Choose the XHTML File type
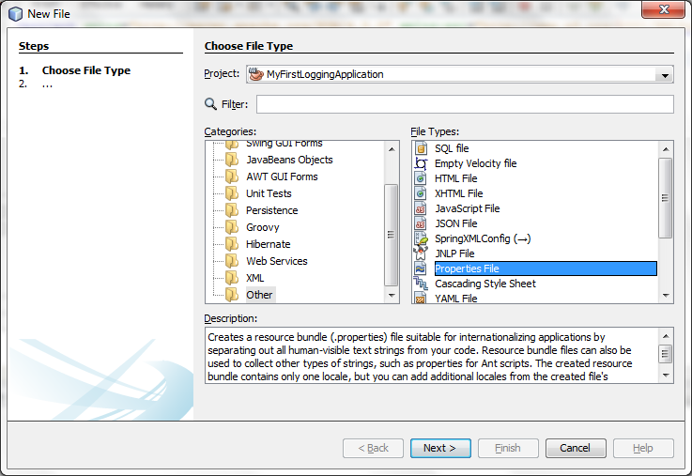This screenshot has width=692, height=476. pos(458,193)
